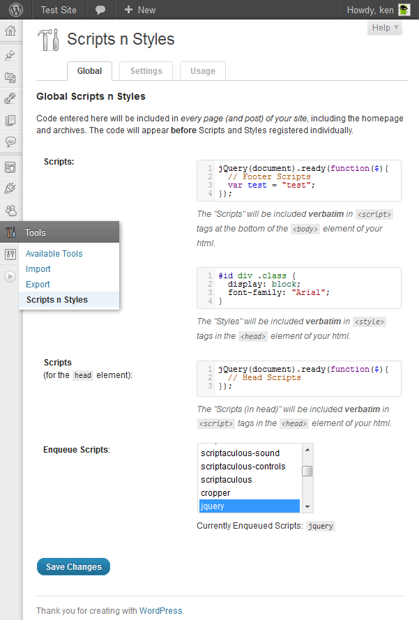Open the WordPress logo menu

(15, 10)
